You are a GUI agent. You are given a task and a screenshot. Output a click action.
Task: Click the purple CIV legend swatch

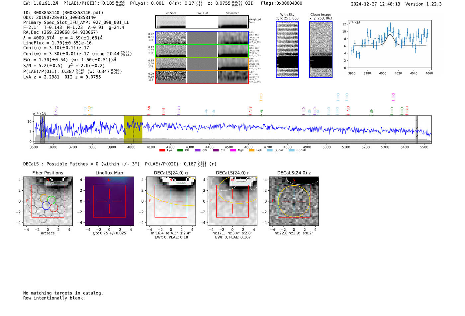click(x=198, y=150)
